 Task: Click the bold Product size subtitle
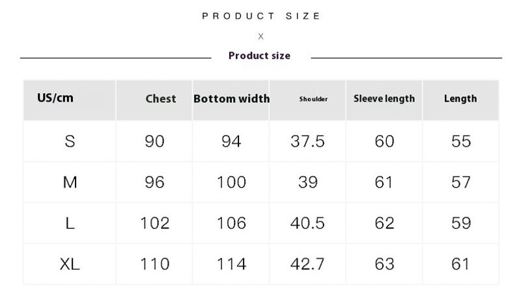(x=259, y=55)
